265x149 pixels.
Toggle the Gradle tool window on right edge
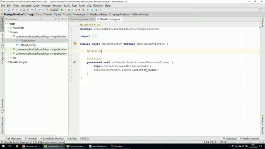pos(263,22)
